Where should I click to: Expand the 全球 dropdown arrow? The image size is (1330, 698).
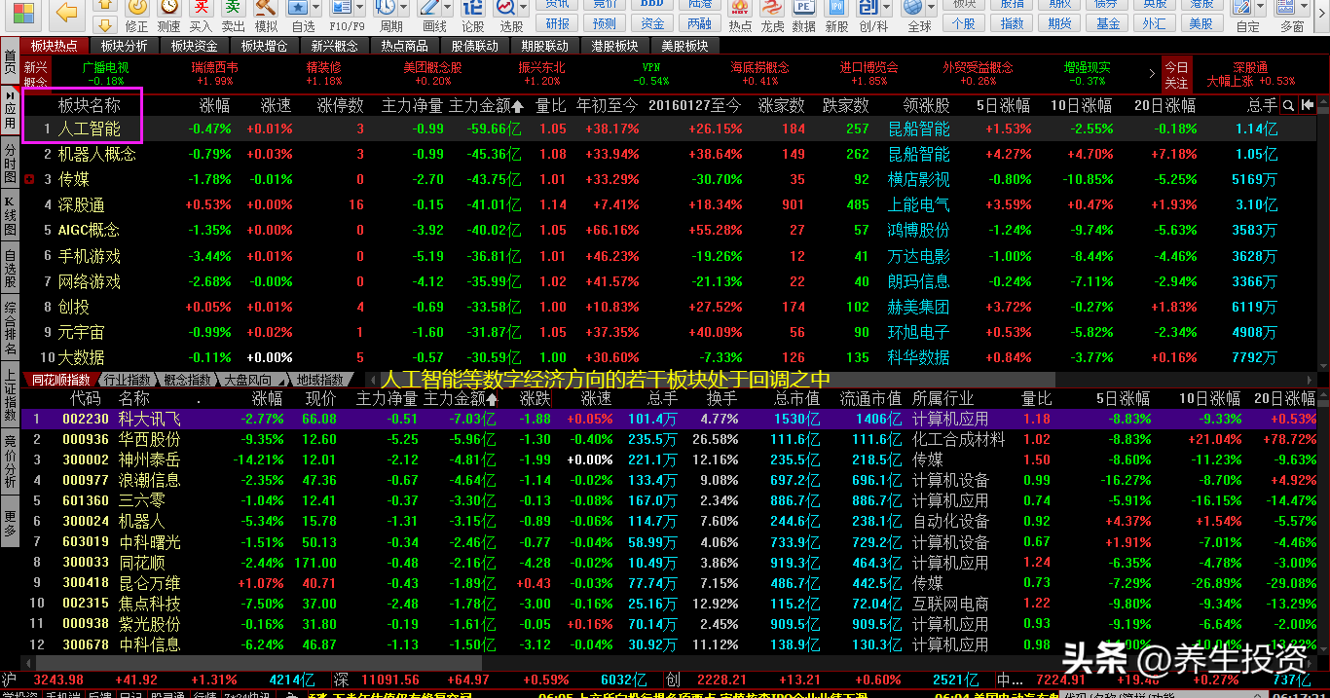934,10
